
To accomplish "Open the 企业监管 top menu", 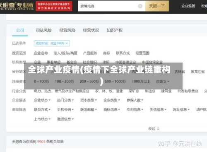I will (x=188, y=6).
